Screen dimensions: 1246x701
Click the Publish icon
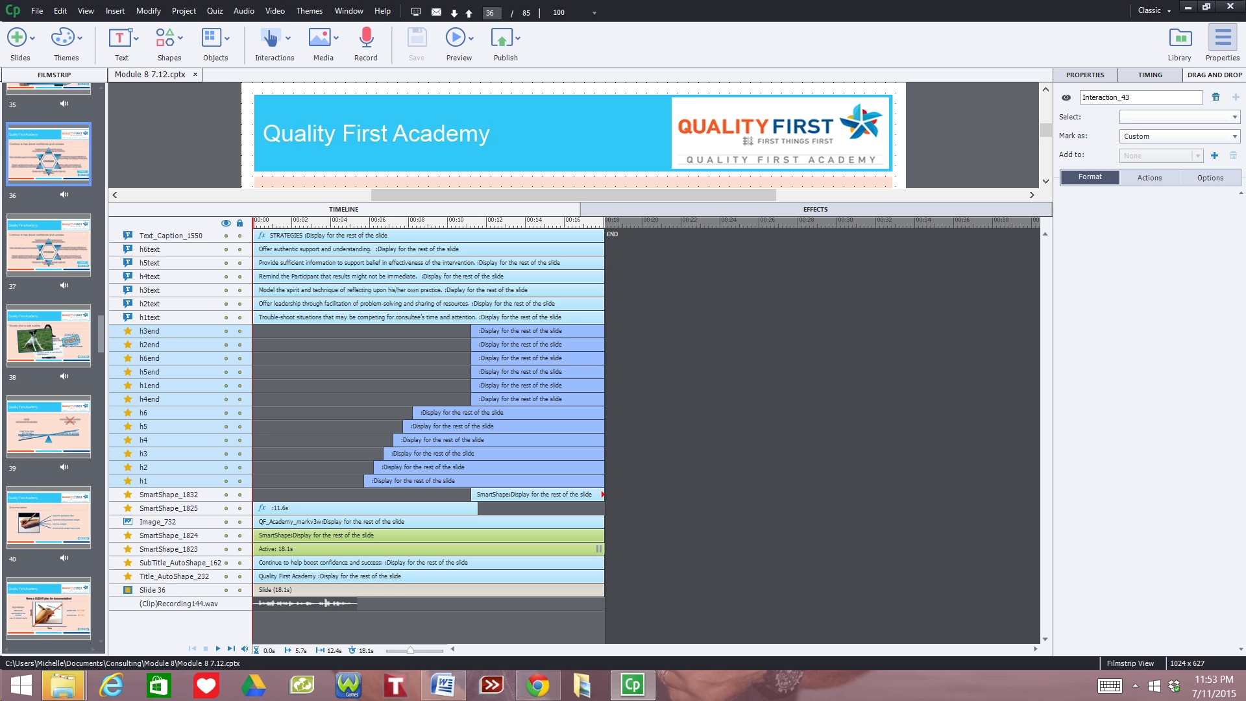[502, 39]
